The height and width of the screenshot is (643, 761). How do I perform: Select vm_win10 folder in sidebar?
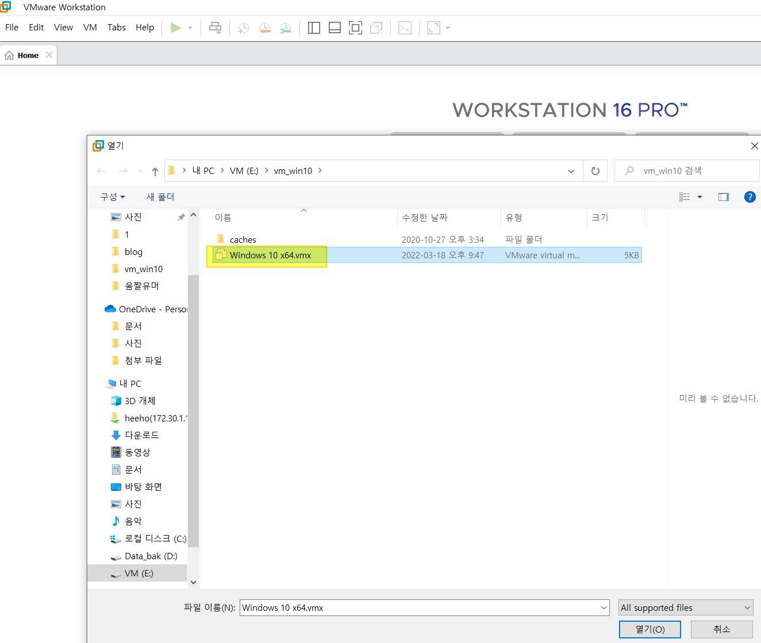[x=143, y=269]
